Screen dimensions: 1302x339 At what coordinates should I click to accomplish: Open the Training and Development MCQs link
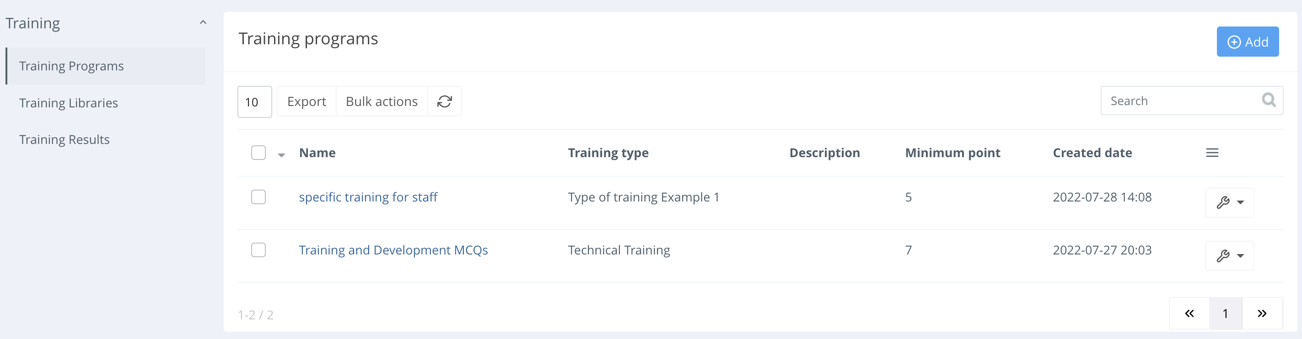coord(393,250)
